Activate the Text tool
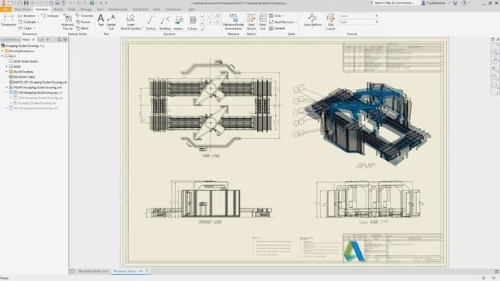500x281 pixels. tap(101, 20)
